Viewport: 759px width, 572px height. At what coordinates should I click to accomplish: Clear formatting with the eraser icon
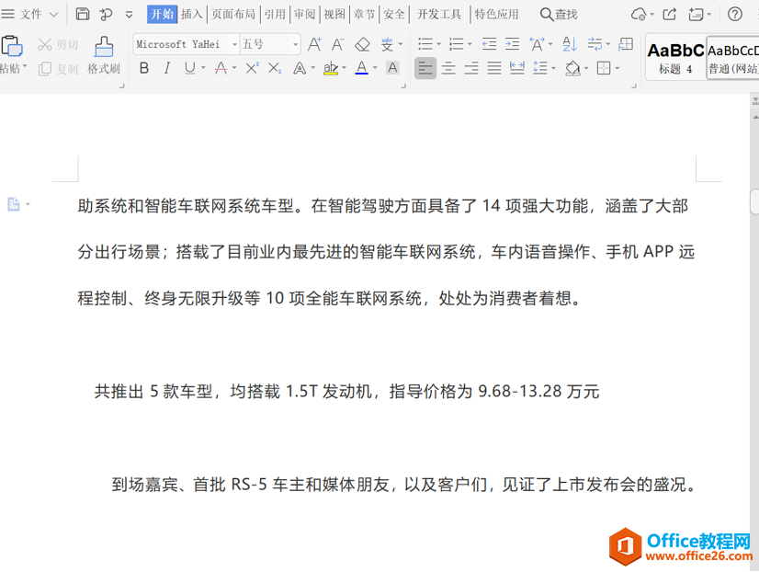coord(362,44)
